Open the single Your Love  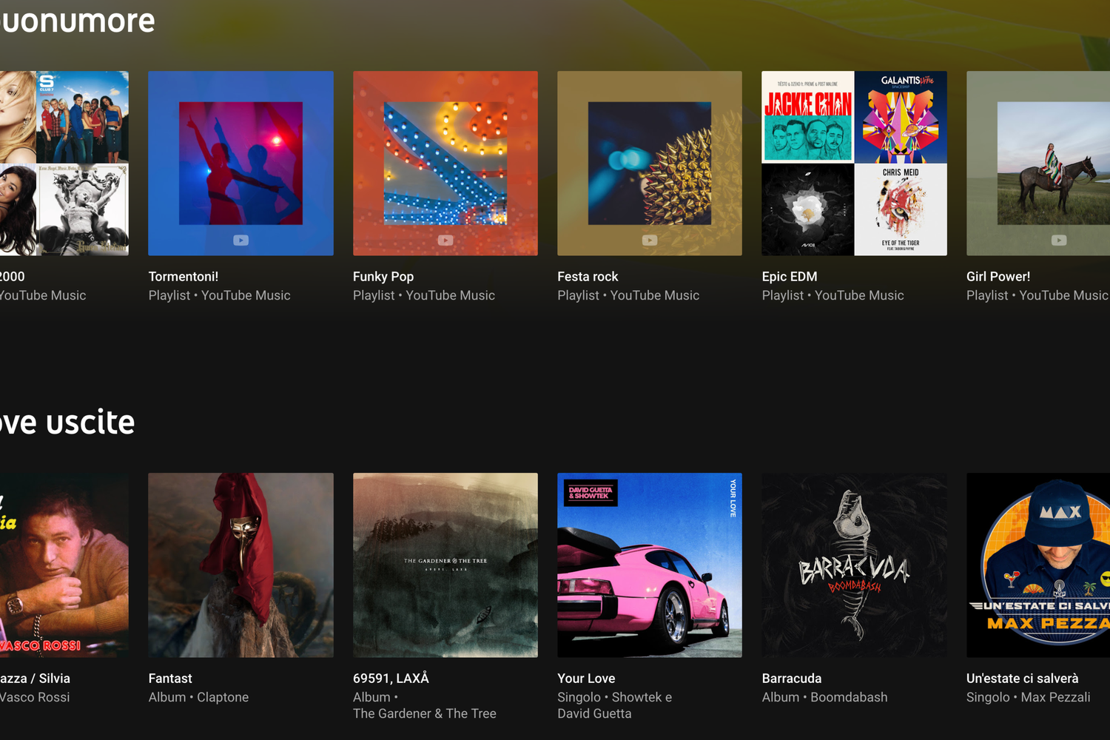point(586,678)
